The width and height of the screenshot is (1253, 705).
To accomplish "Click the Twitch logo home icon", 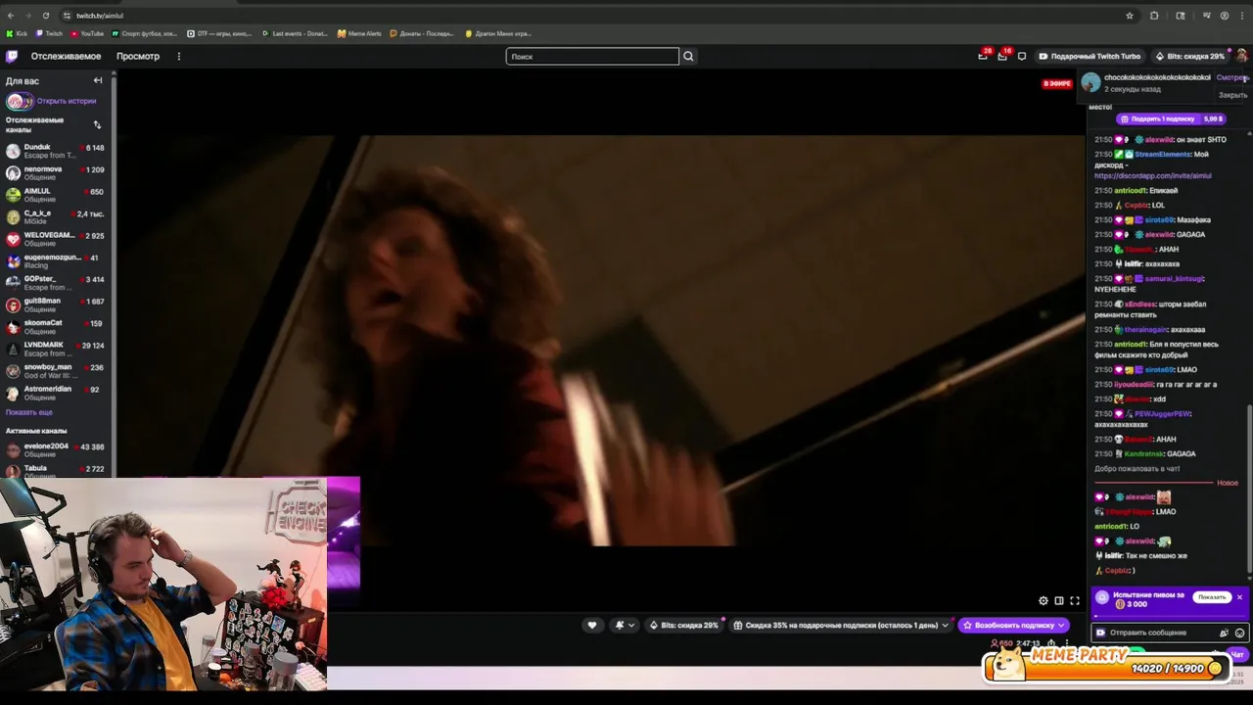I will [12, 56].
